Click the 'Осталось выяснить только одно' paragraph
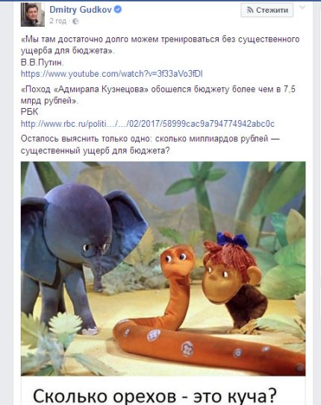This screenshot has width=321, height=405. click(x=150, y=145)
